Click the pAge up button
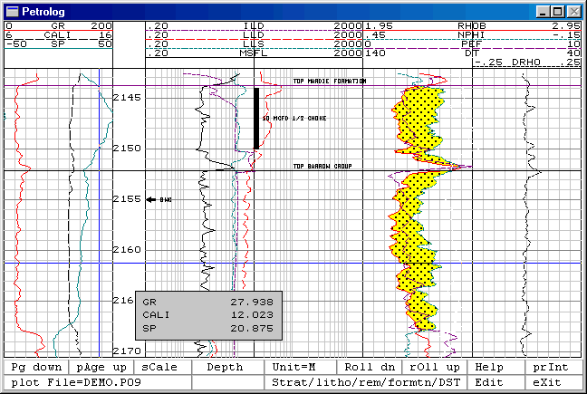The image size is (587, 394). pyautogui.click(x=101, y=367)
